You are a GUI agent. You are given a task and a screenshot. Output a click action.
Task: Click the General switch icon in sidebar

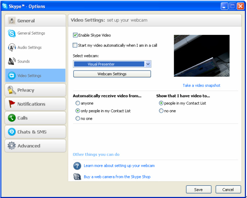tap(12, 21)
